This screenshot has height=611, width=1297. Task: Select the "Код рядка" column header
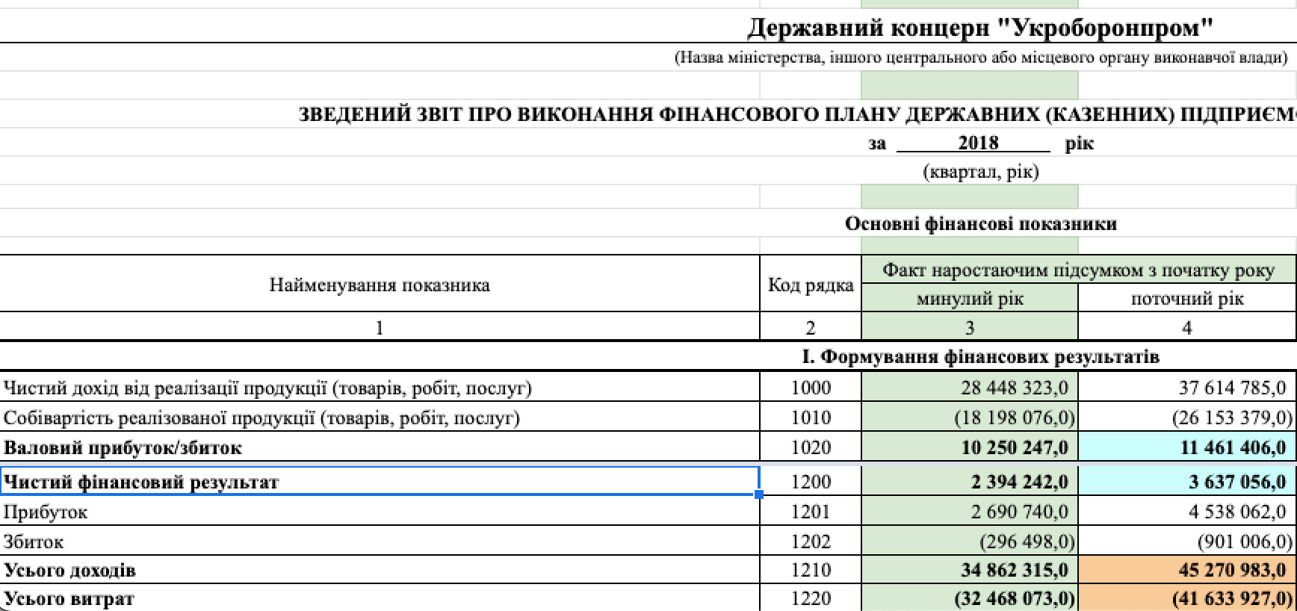pyautogui.click(x=810, y=285)
